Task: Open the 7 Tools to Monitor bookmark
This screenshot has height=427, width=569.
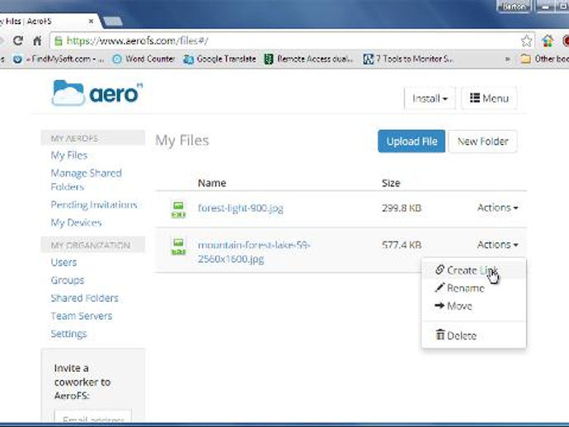Action: click(408, 59)
